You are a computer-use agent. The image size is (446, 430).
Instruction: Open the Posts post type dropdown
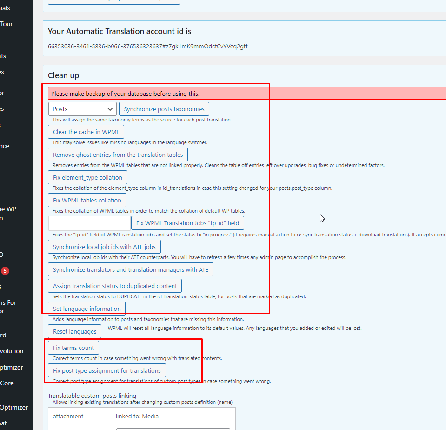click(x=82, y=109)
